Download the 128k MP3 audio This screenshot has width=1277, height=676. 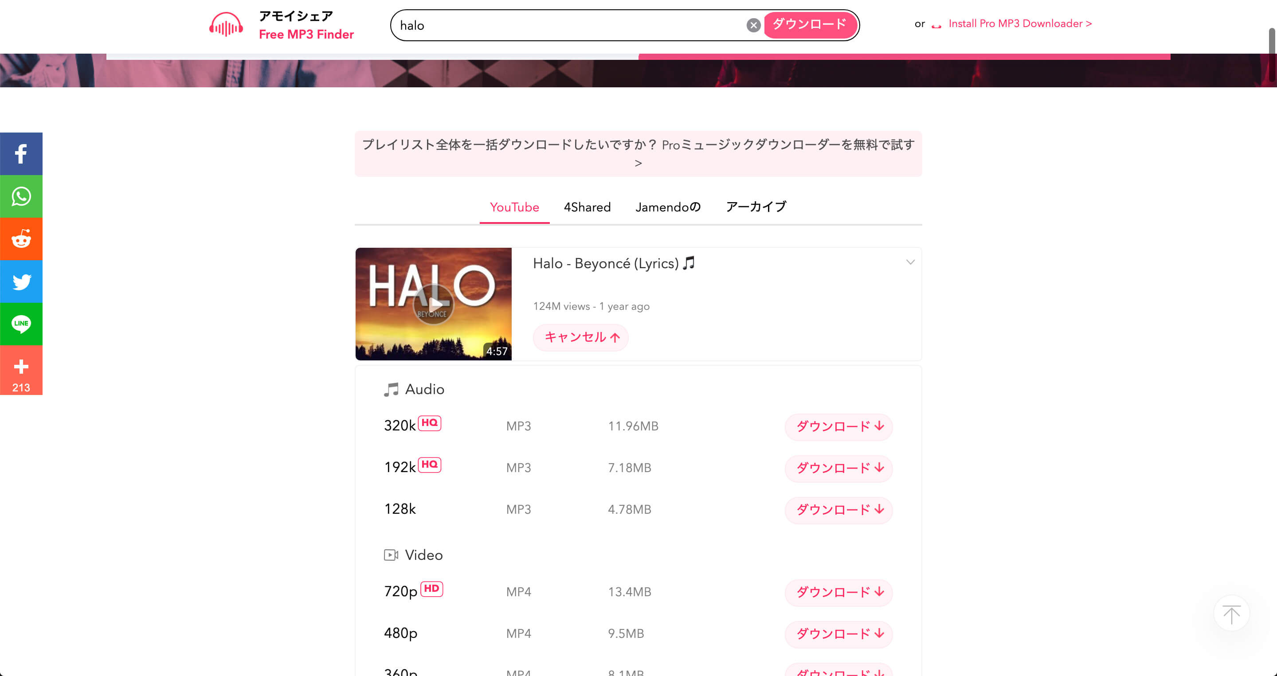839,510
